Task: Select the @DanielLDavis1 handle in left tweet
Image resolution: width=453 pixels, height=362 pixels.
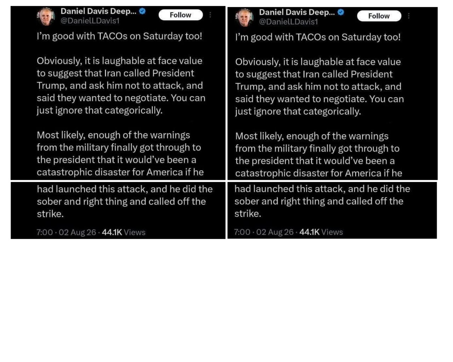Action: 90,21
